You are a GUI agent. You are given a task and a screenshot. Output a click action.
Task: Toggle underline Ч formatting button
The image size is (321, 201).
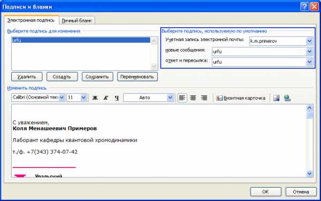tap(117, 98)
